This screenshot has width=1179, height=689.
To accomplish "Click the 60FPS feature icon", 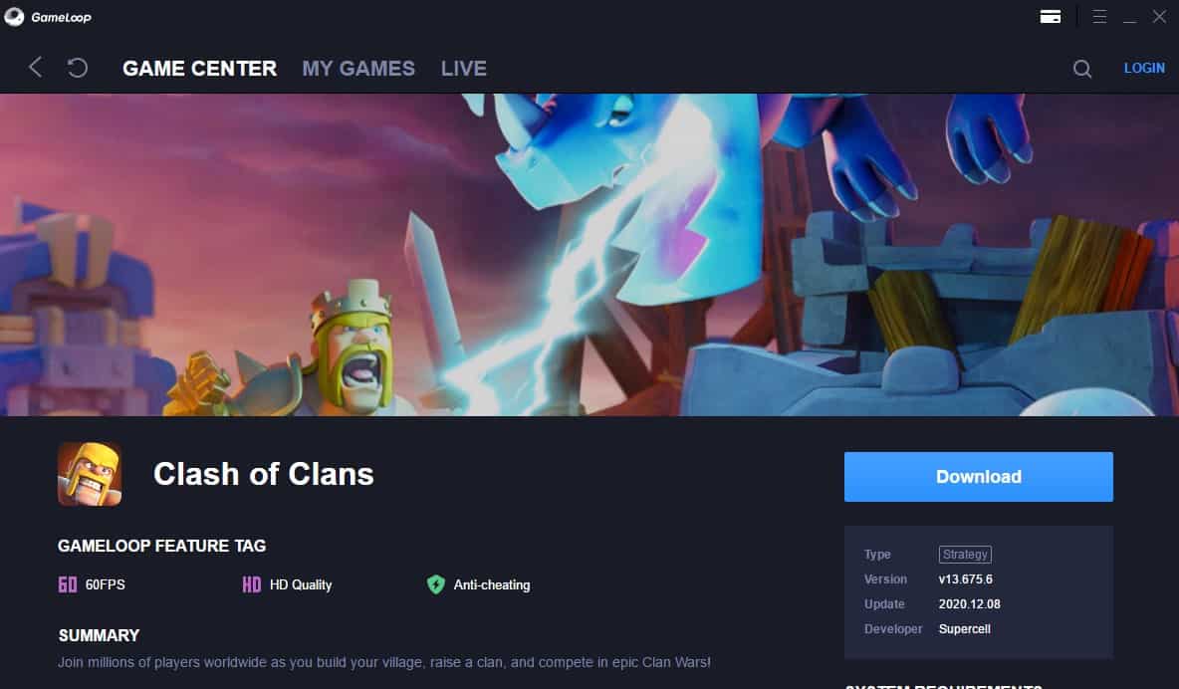I will click(68, 584).
